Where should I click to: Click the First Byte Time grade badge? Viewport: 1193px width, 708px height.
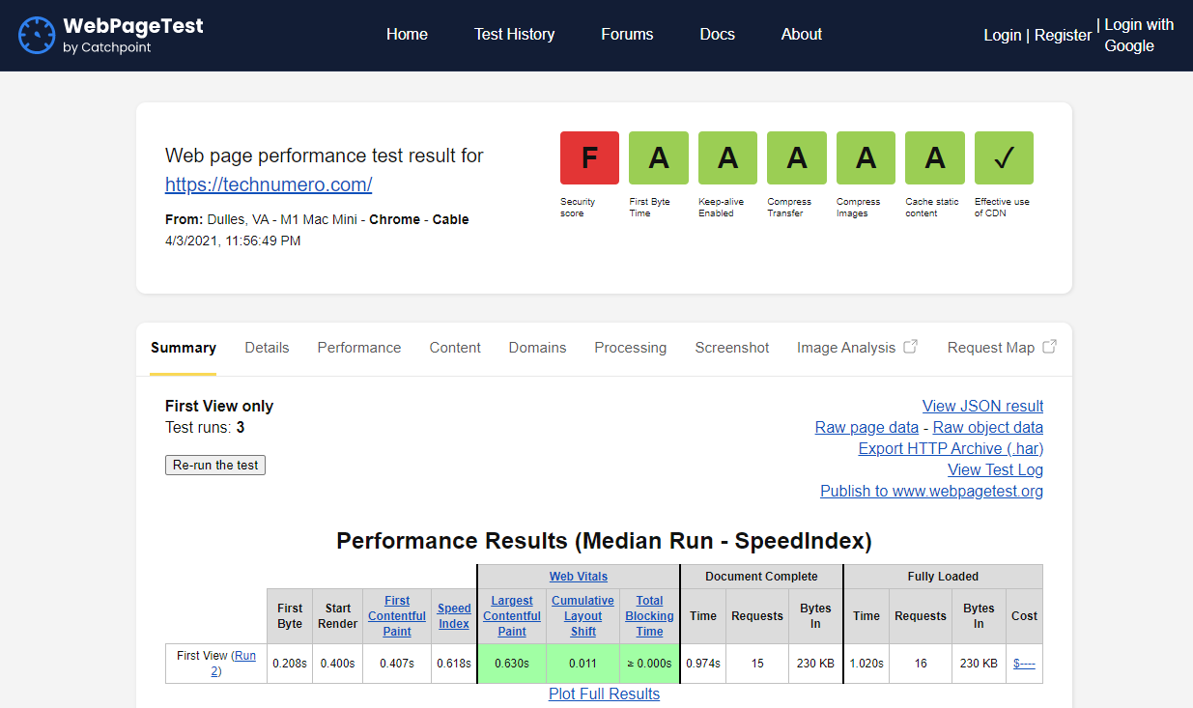(658, 157)
